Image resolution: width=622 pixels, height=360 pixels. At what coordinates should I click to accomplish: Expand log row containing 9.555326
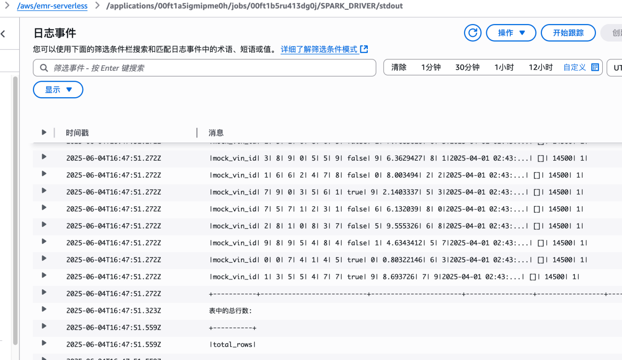click(x=44, y=224)
